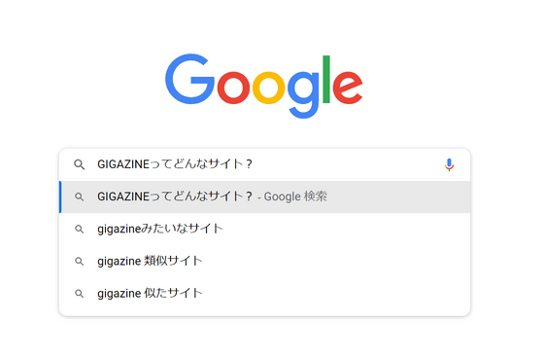Viewport: 544px width, 357px height.
Task: Click the microphone voice search icon
Action: point(449,164)
